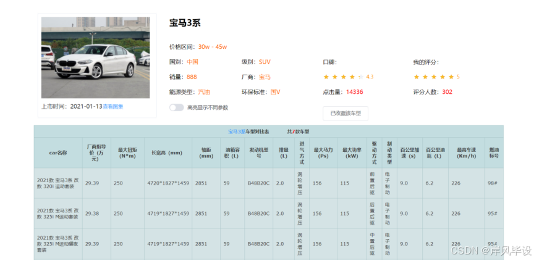Viewport: 534px width, 260px height.
Task: Open the 宝马3系 link in table title
Action: click(x=237, y=132)
